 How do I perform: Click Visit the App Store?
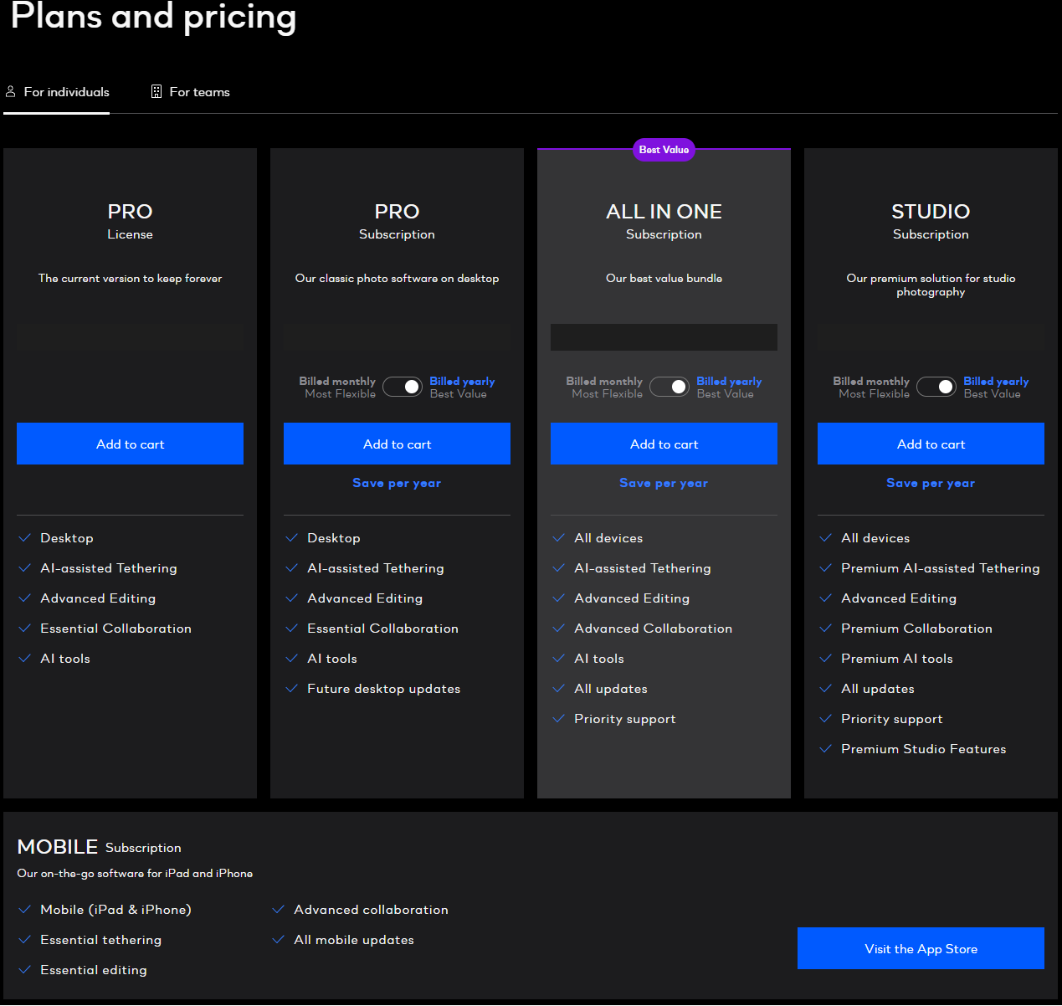[x=921, y=948]
